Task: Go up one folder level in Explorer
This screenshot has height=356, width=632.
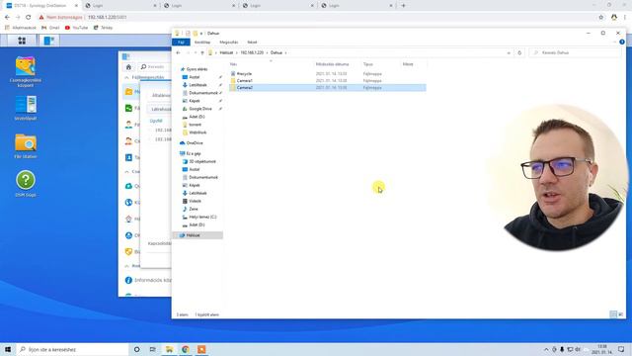Action: pyautogui.click(x=202, y=52)
